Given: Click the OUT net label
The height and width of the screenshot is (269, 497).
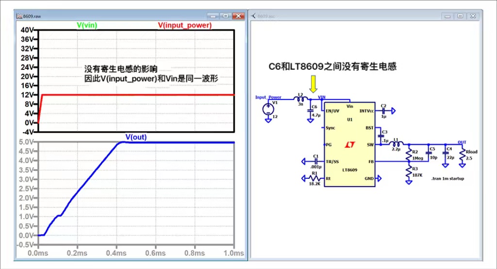Looking at the screenshot, I should tap(462, 142).
